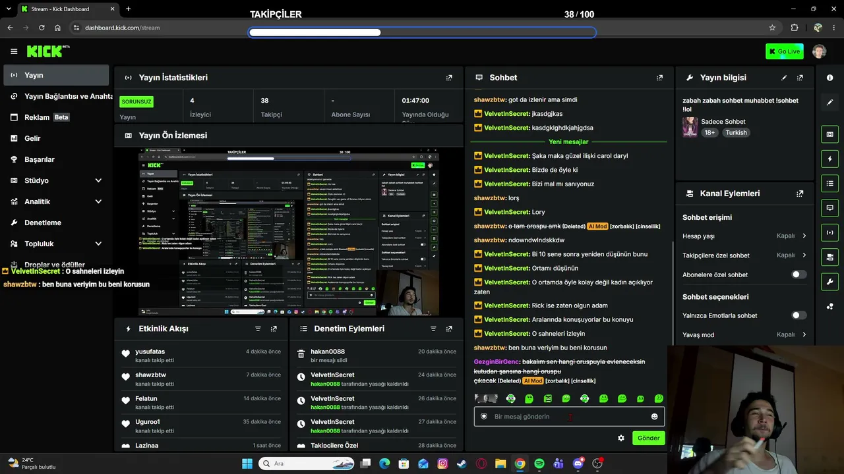Click the Takipçiler goal progress bar
Image resolution: width=844 pixels, height=474 pixels.
422,32
